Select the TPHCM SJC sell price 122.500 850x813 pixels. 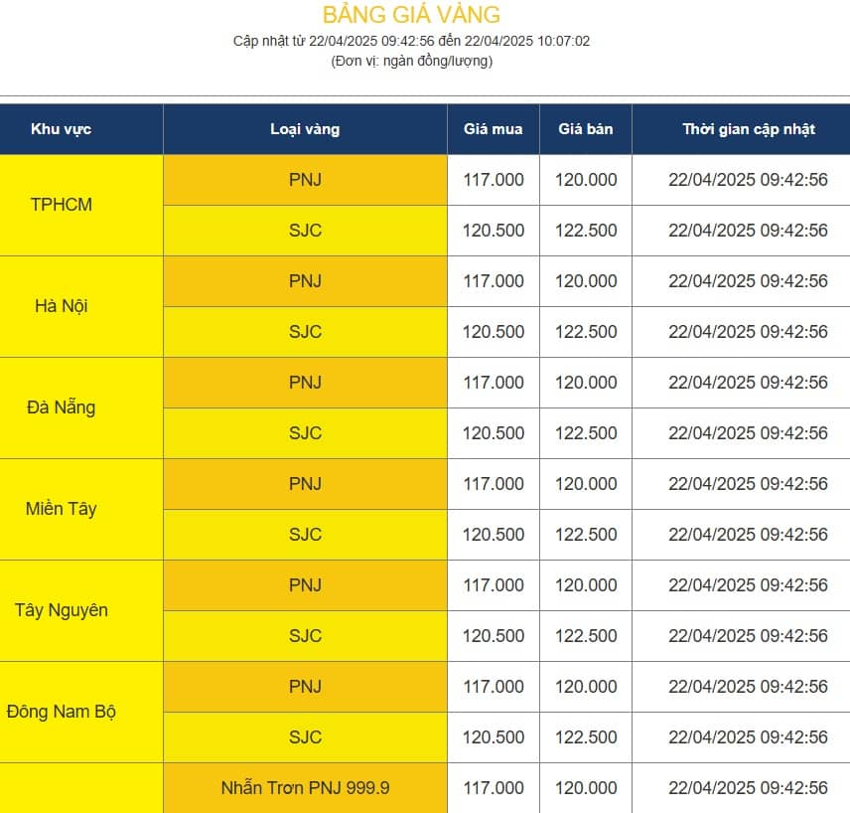point(586,231)
